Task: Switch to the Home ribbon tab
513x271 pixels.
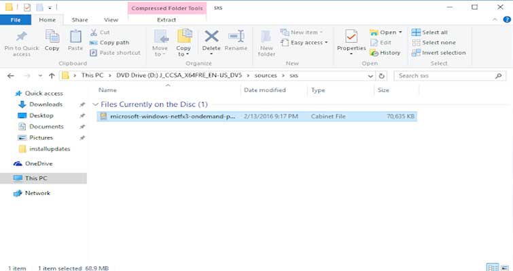Action: [x=48, y=20]
